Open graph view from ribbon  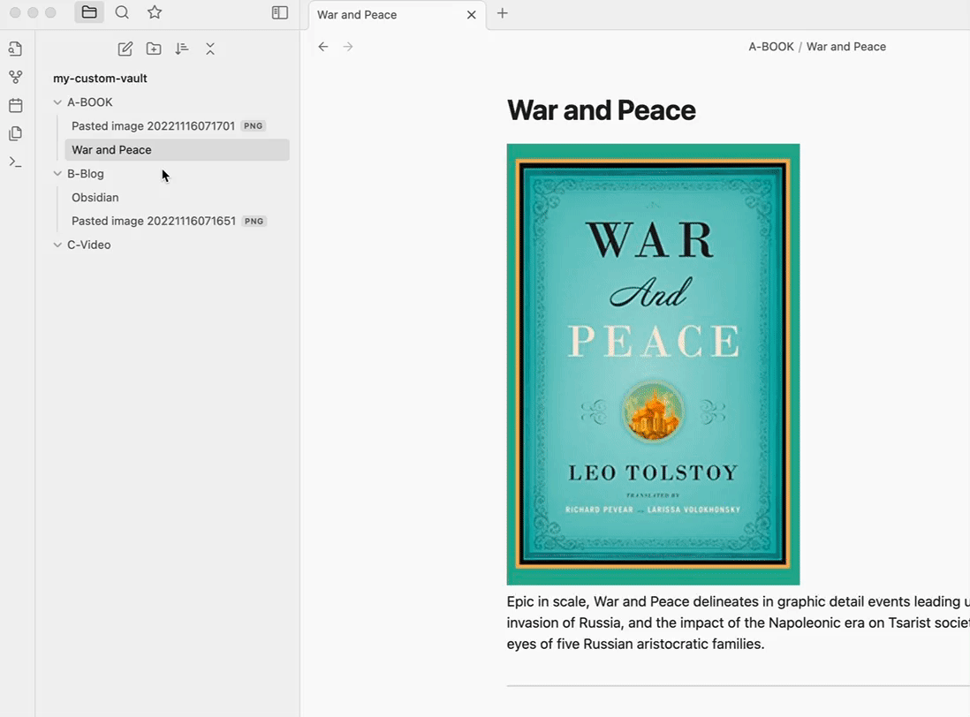(x=16, y=77)
